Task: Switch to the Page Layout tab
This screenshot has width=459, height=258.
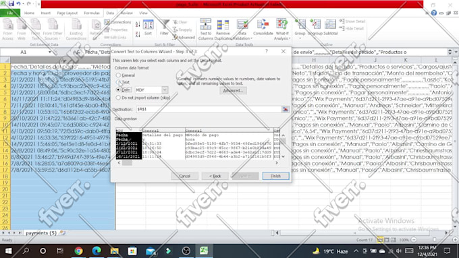Action: [x=67, y=13]
